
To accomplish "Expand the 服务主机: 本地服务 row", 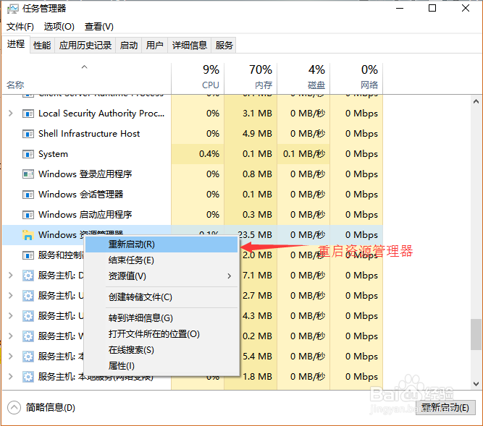I will 11,376.
